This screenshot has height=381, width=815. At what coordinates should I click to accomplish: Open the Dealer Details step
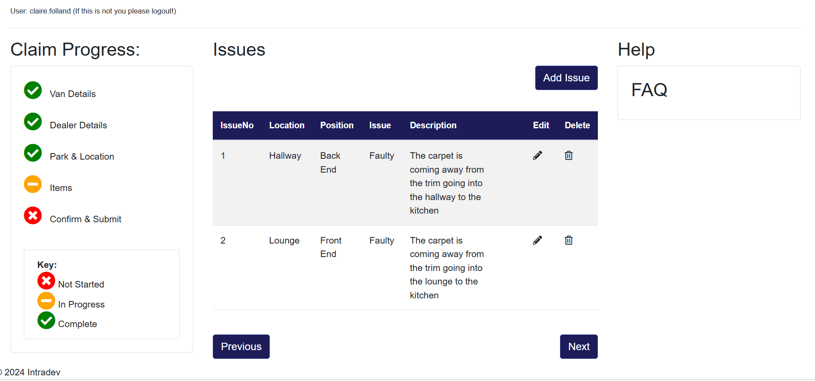click(x=78, y=125)
